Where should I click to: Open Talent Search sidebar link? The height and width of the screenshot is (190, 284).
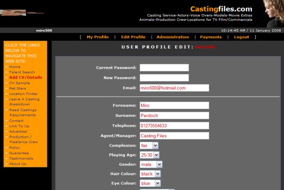tap(22, 72)
